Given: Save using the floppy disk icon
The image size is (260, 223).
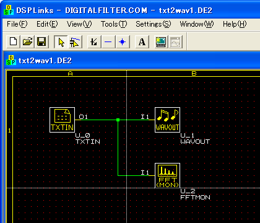Looking at the screenshot, I should (x=41, y=42).
